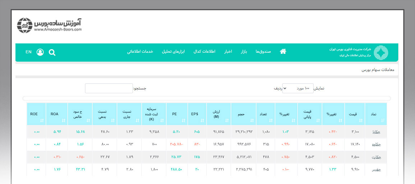Open the row count dropdown ۱۰۰ مورد
The image size is (415, 184).
pos(298,88)
